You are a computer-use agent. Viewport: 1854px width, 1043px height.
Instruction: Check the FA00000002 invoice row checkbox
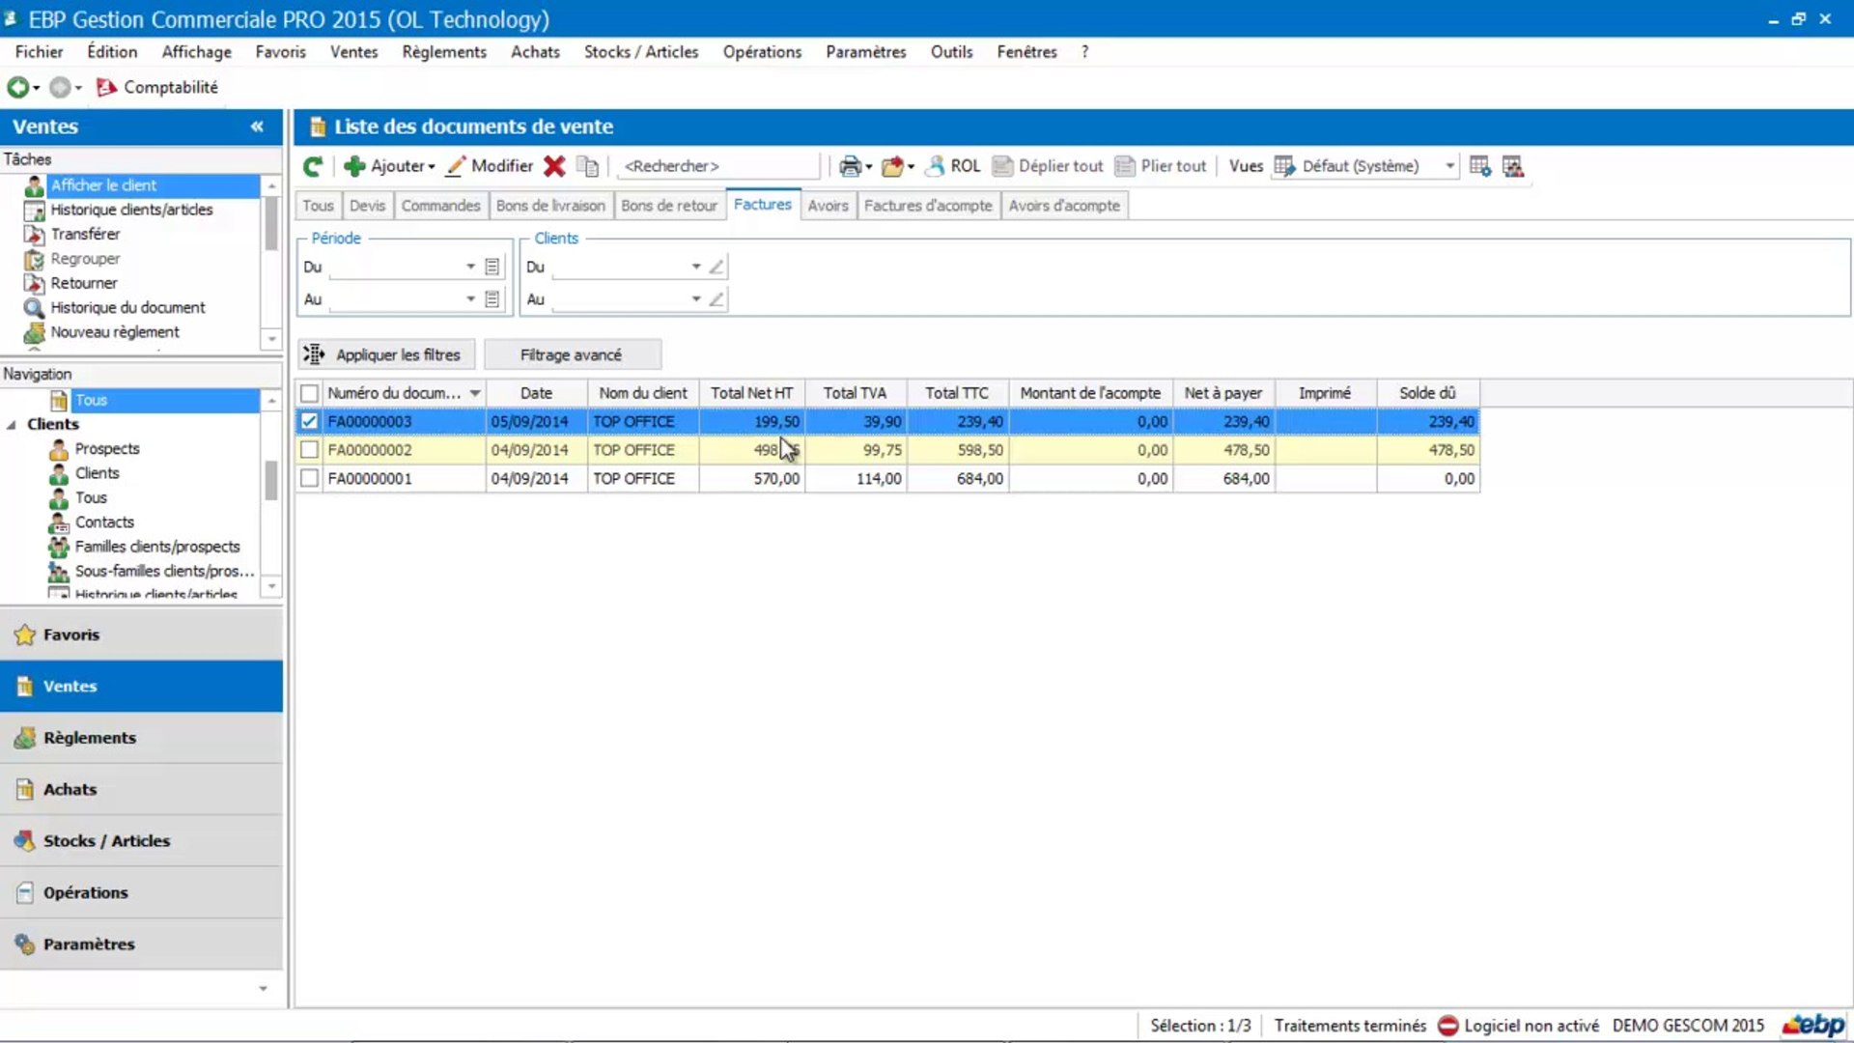point(309,450)
